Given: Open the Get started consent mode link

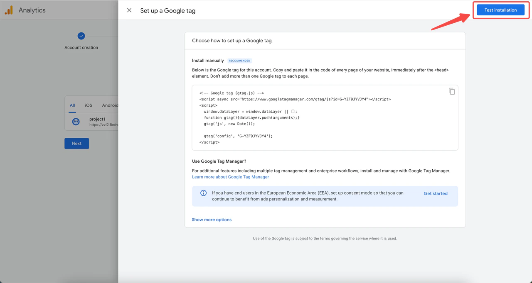Looking at the screenshot, I should pos(436,193).
